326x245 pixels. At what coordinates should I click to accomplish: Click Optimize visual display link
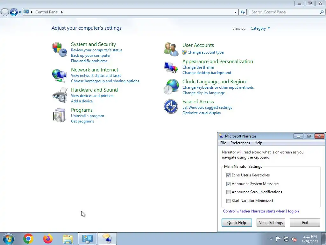pos(202,113)
